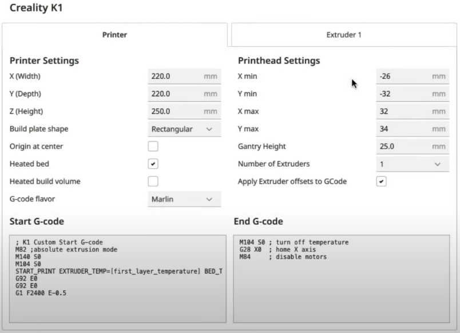Click the 'M104 S0 ; turn off temperature' line
This screenshot has width=460, height=333.
pyautogui.click(x=294, y=242)
